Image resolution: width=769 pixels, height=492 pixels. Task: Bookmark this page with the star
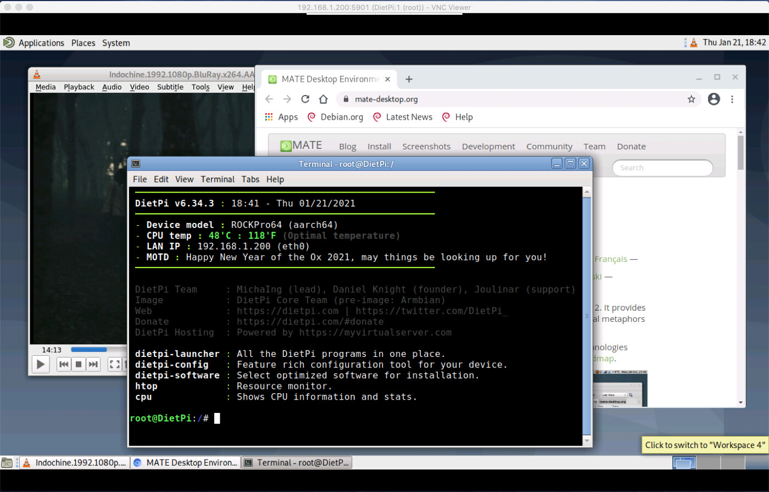point(692,99)
